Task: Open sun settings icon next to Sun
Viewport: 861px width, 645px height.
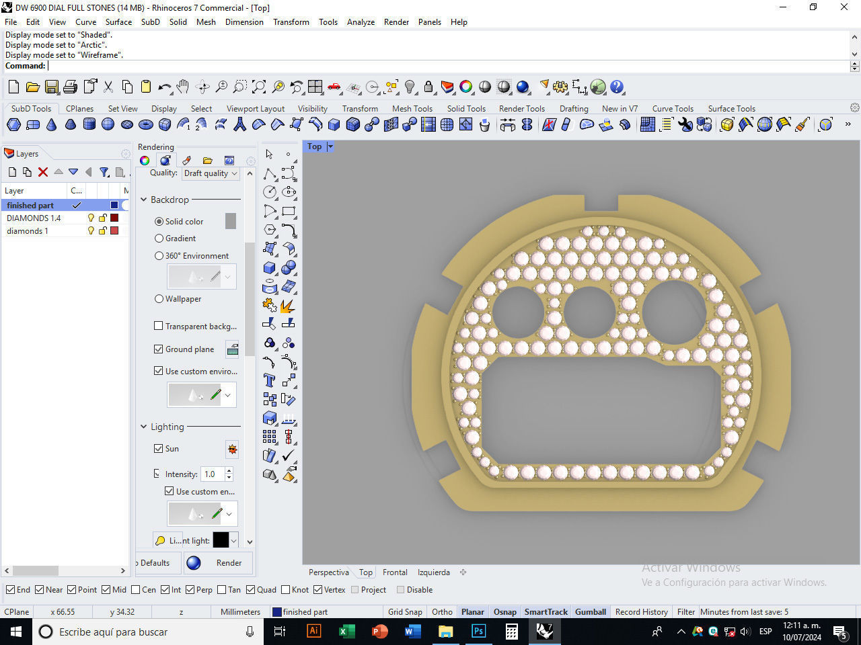Action: point(232,449)
